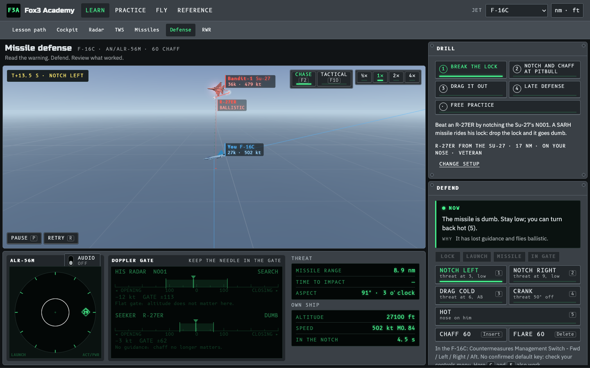Set simulation speed to 2×
The image size is (590, 368).
click(396, 76)
